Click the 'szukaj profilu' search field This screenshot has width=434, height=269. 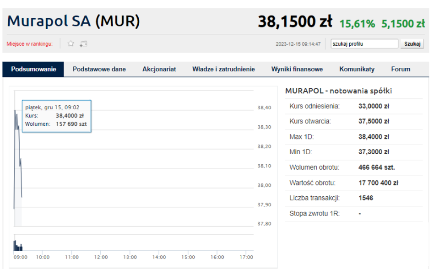click(x=364, y=44)
